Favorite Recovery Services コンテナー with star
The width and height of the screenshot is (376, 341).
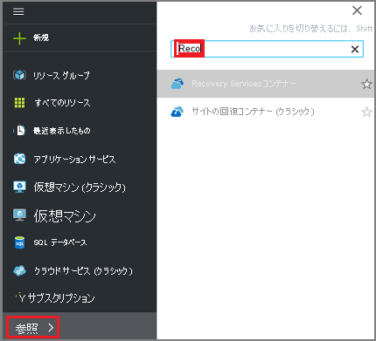click(366, 84)
